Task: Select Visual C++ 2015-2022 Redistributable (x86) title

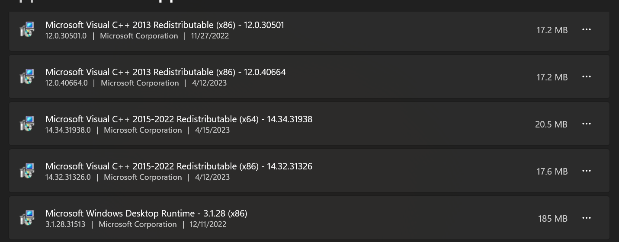Action: coord(179,166)
